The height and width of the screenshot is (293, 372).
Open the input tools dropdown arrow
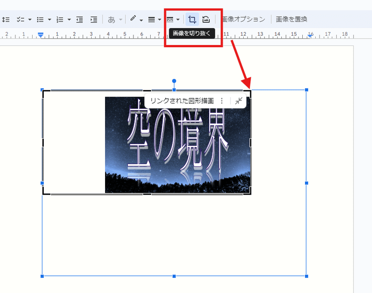click(120, 19)
